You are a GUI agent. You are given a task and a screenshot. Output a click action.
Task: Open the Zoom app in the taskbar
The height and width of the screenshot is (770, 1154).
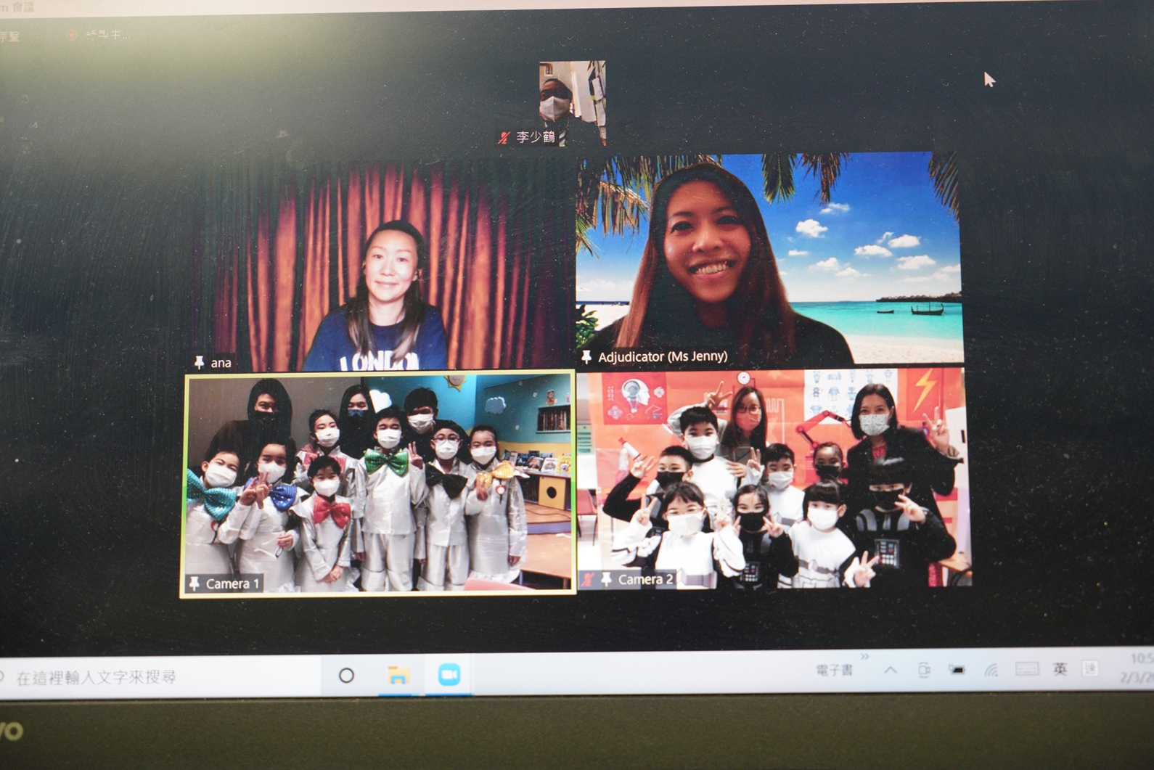(449, 676)
